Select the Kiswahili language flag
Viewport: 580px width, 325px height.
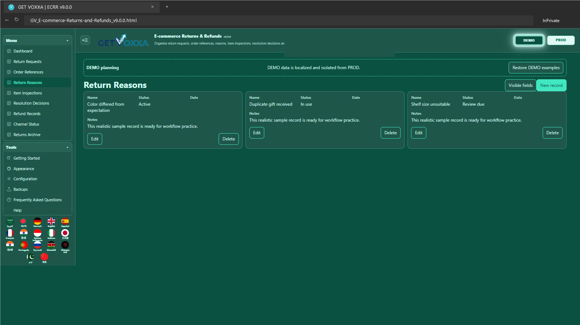tap(51, 246)
